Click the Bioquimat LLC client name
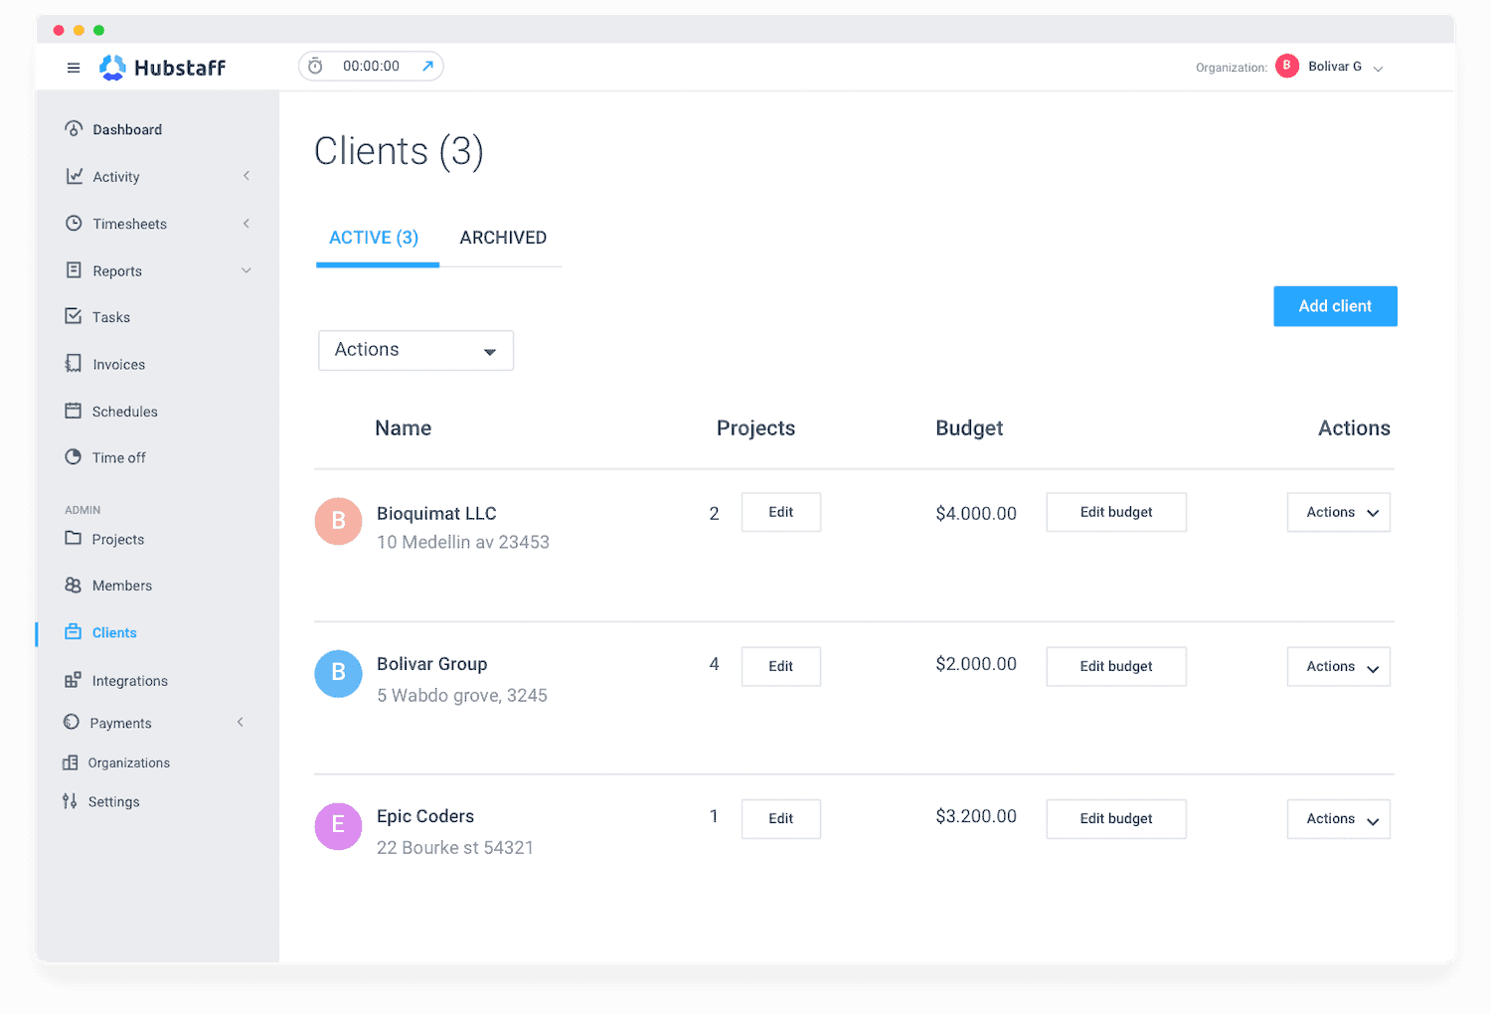This screenshot has width=1491, height=1014. 436,514
